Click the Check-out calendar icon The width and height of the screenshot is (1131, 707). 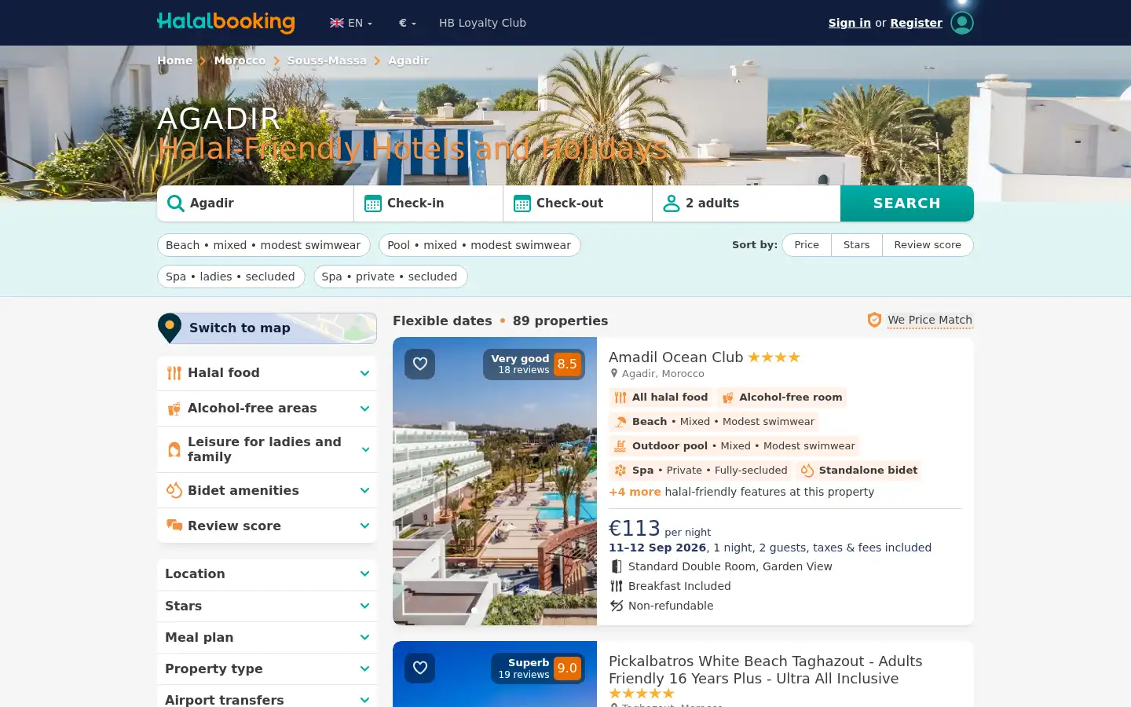pyautogui.click(x=522, y=203)
